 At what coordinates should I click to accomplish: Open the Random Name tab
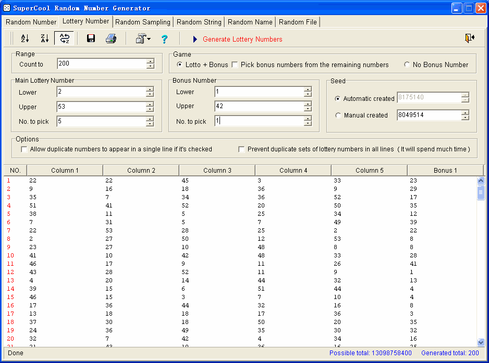250,22
